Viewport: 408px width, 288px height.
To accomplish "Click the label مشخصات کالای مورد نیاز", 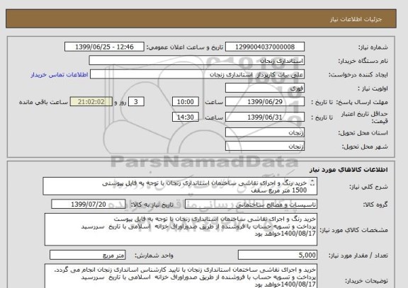I will click(x=353, y=230).
